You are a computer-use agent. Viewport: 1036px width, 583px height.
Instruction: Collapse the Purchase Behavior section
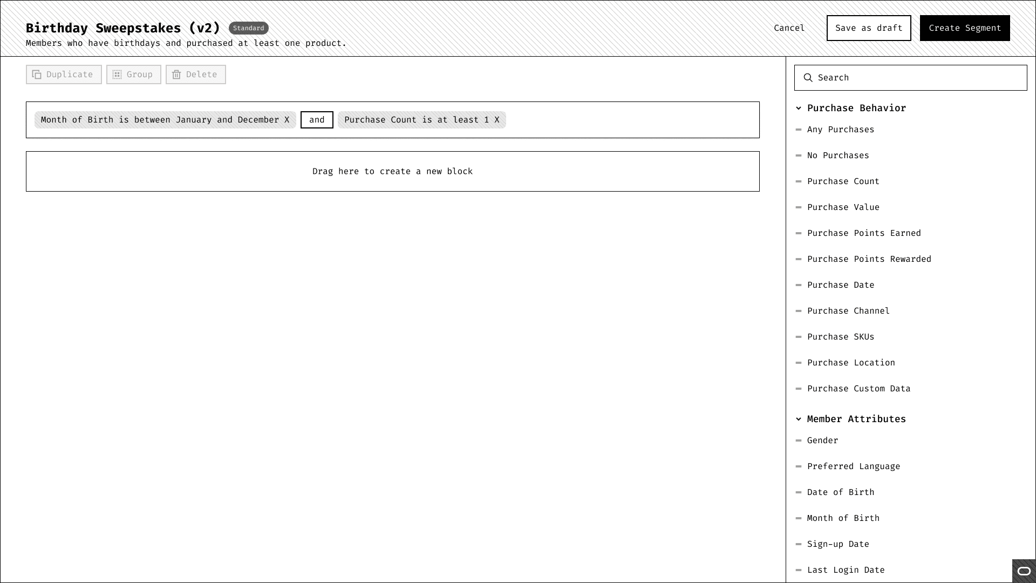coord(799,108)
